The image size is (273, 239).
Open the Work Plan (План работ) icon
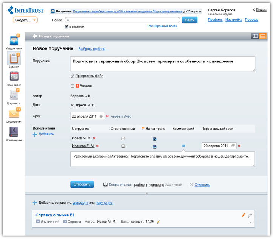(14, 77)
